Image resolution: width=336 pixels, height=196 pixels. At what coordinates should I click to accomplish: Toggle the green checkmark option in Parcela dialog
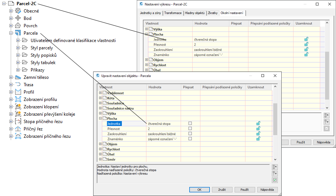coord(275,180)
